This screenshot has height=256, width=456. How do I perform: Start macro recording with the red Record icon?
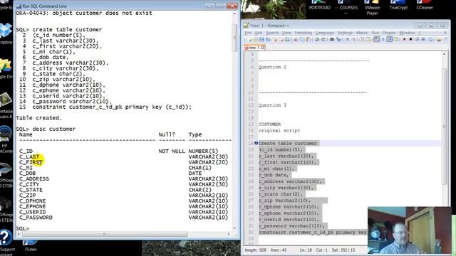point(404,39)
